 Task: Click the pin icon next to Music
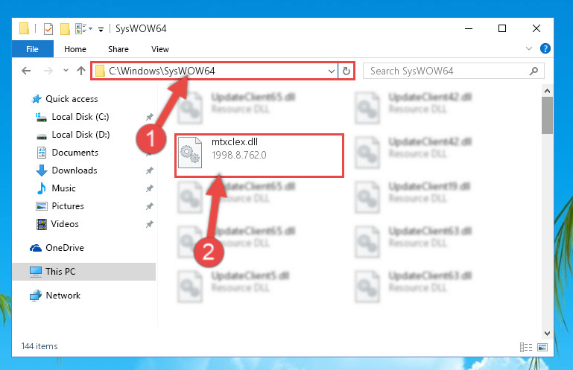coord(150,188)
